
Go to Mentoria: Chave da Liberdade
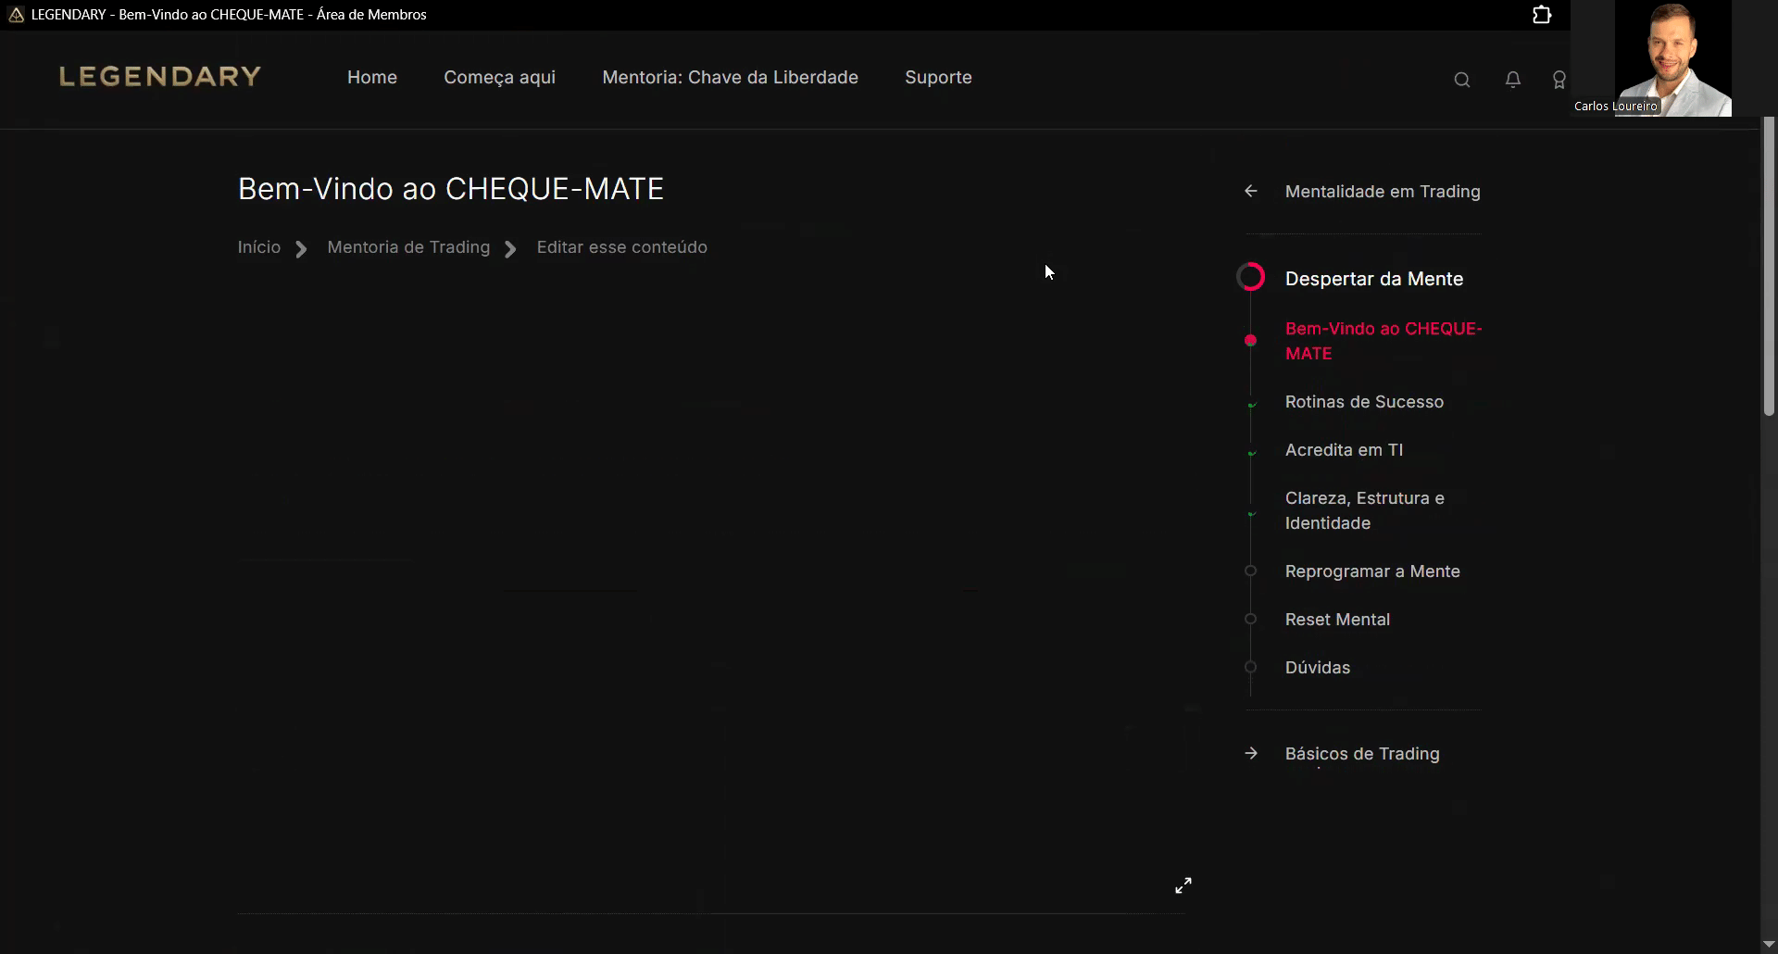(x=730, y=78)
